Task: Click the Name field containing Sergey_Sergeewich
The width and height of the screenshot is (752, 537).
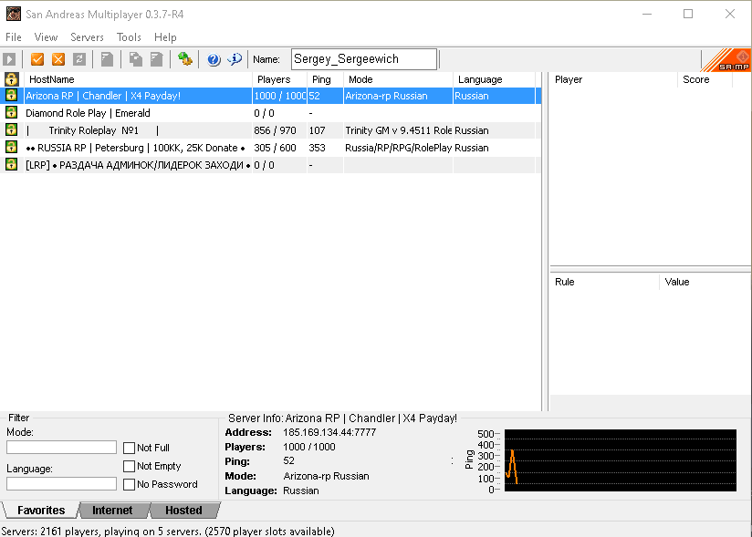Action: coord(364,59)
